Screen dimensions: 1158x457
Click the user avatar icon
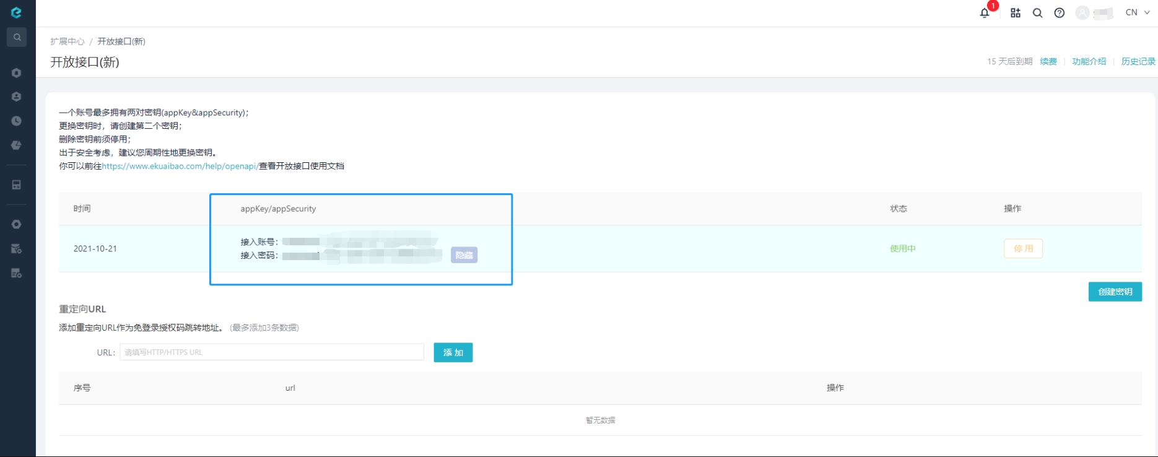(x=1082, y=13)
